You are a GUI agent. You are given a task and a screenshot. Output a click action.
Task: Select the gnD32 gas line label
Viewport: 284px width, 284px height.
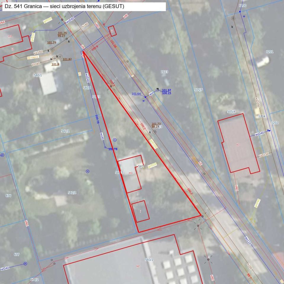coord(33,37)
